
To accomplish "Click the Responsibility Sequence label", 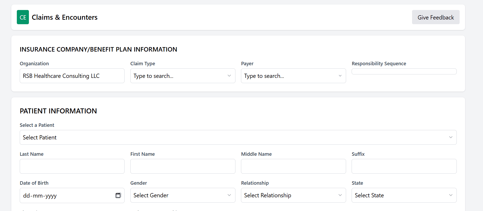I will point(379,64).
